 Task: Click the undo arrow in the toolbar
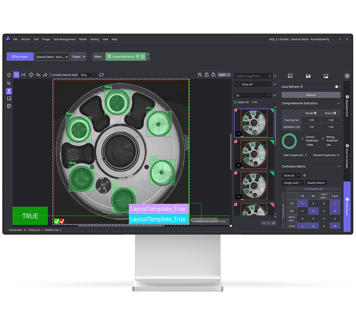[38, 75]
